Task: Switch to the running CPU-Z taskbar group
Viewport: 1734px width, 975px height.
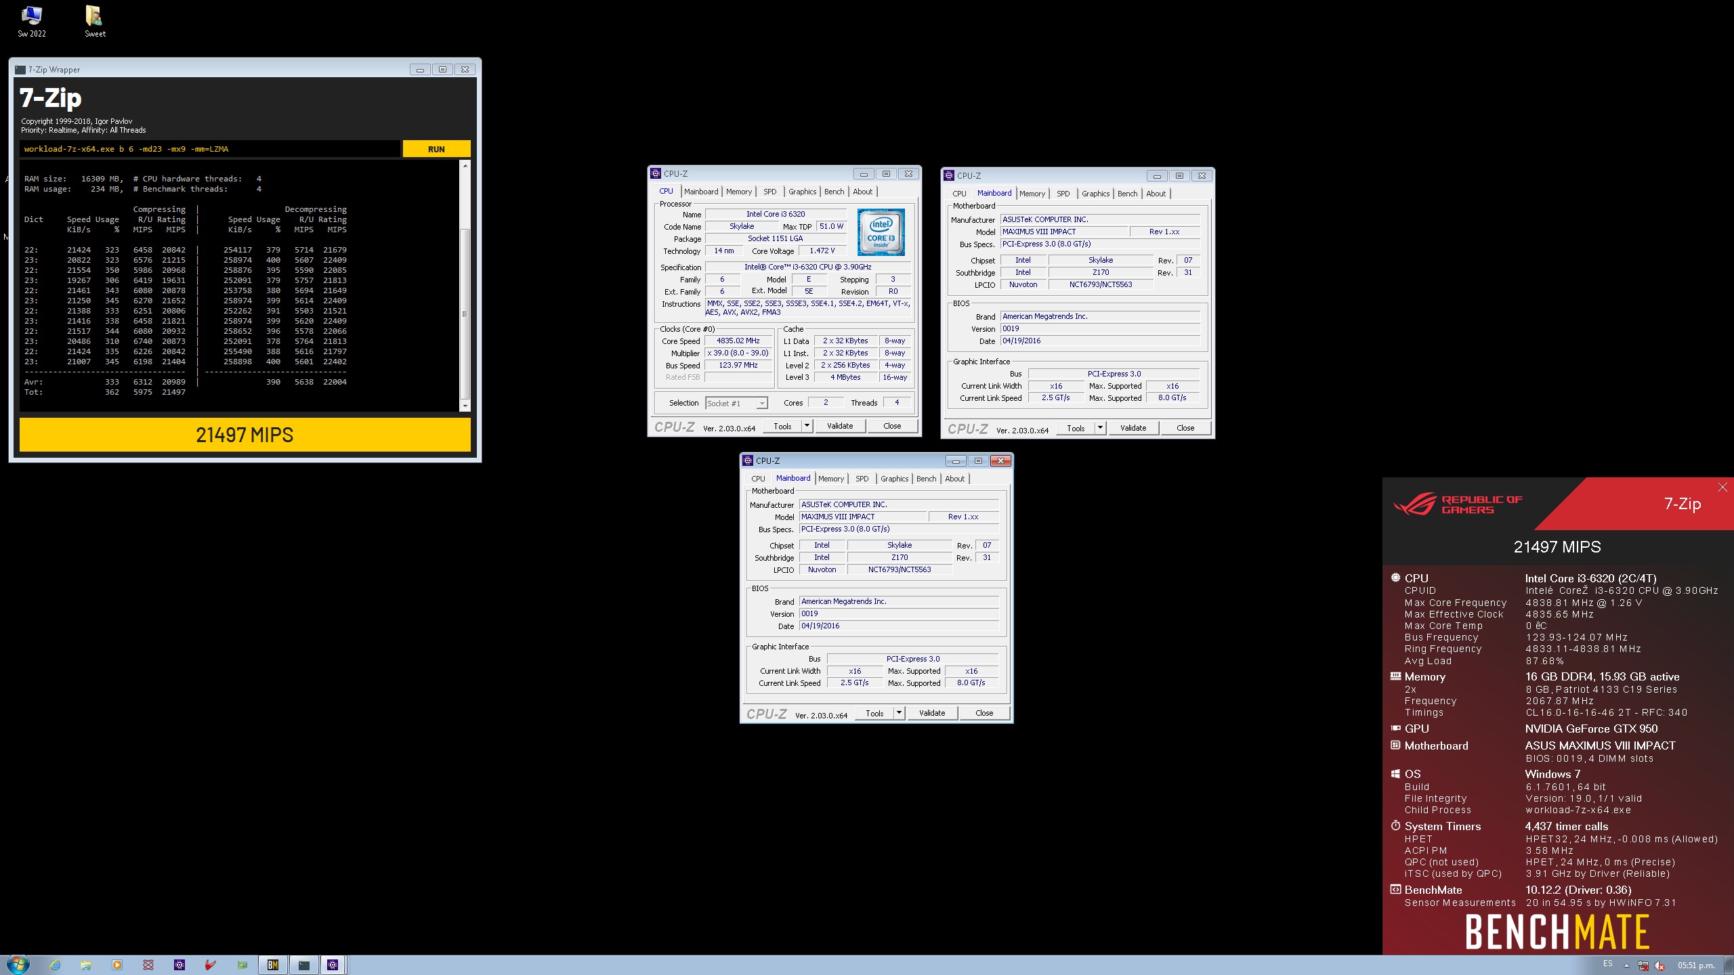Action: click(333, 965)
